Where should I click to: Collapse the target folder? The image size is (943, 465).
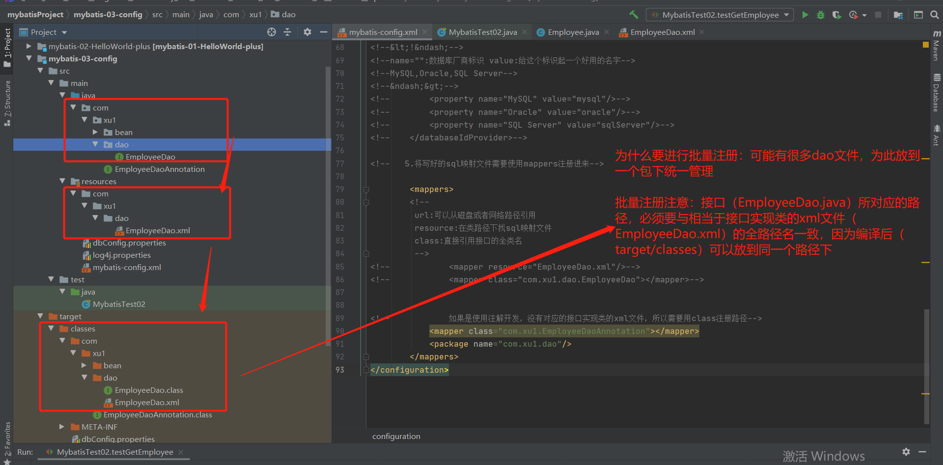40,316
